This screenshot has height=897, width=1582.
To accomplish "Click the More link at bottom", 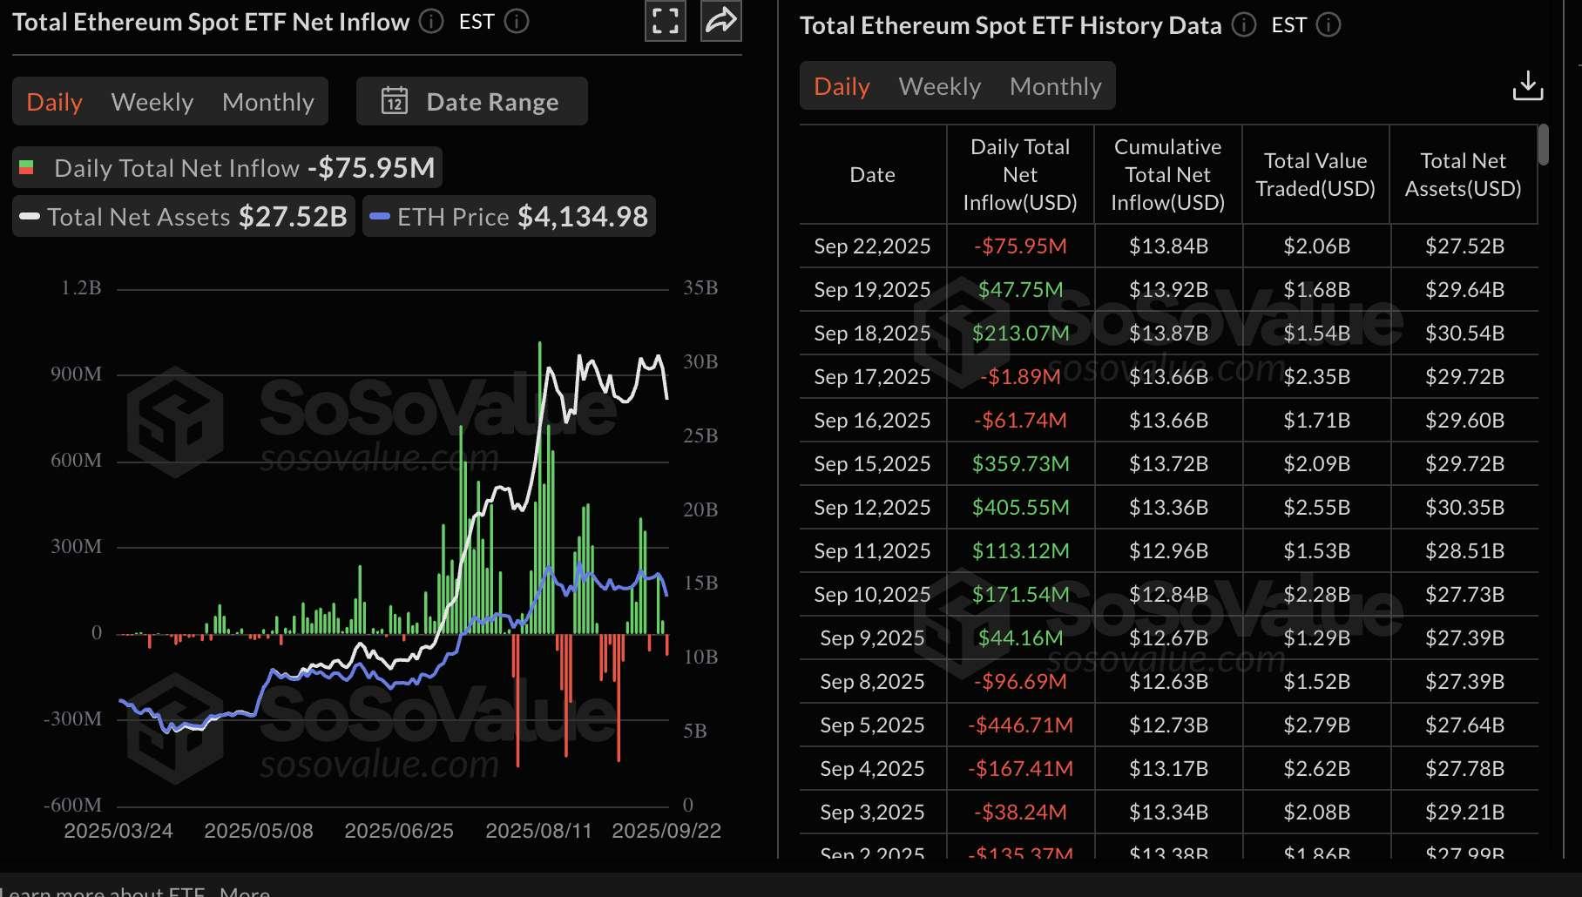I will pos(245,892).
